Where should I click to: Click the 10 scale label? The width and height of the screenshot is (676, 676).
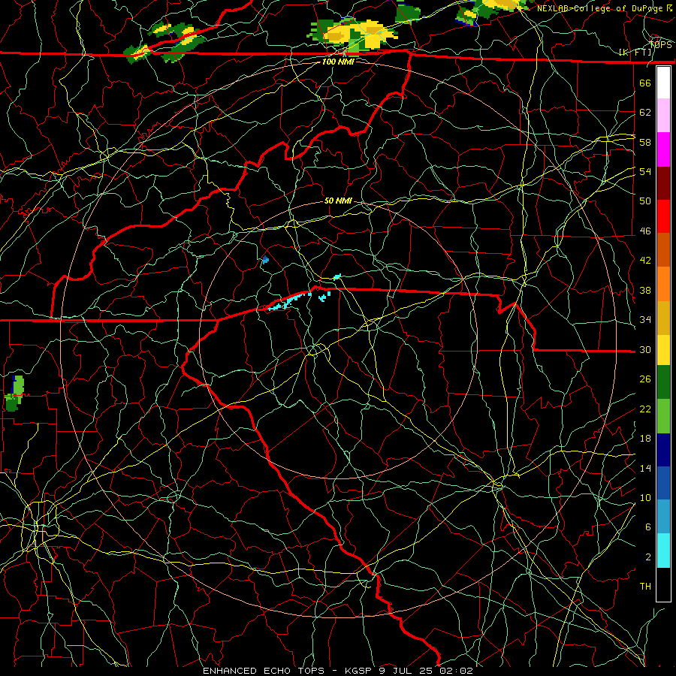pyautogui.click(x=645, y=497)
